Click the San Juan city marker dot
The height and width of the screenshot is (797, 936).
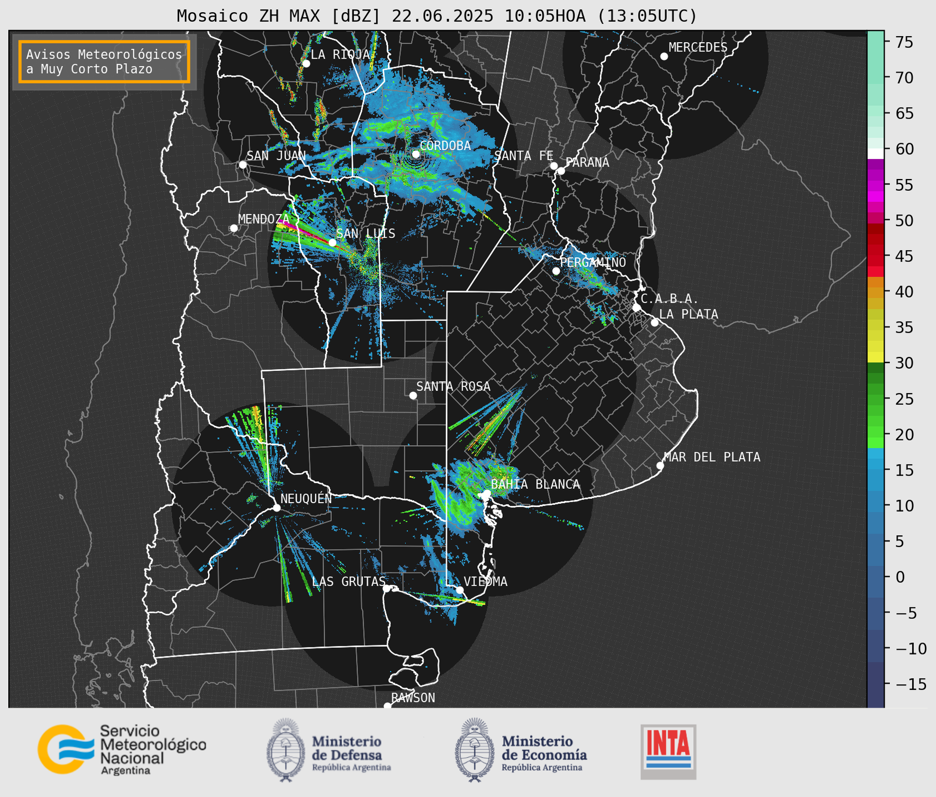242,165
